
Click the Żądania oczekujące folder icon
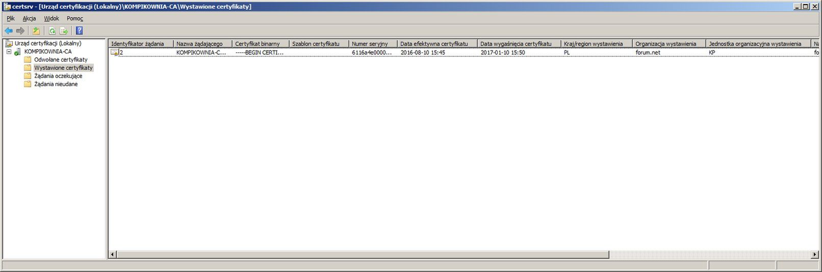28,76
